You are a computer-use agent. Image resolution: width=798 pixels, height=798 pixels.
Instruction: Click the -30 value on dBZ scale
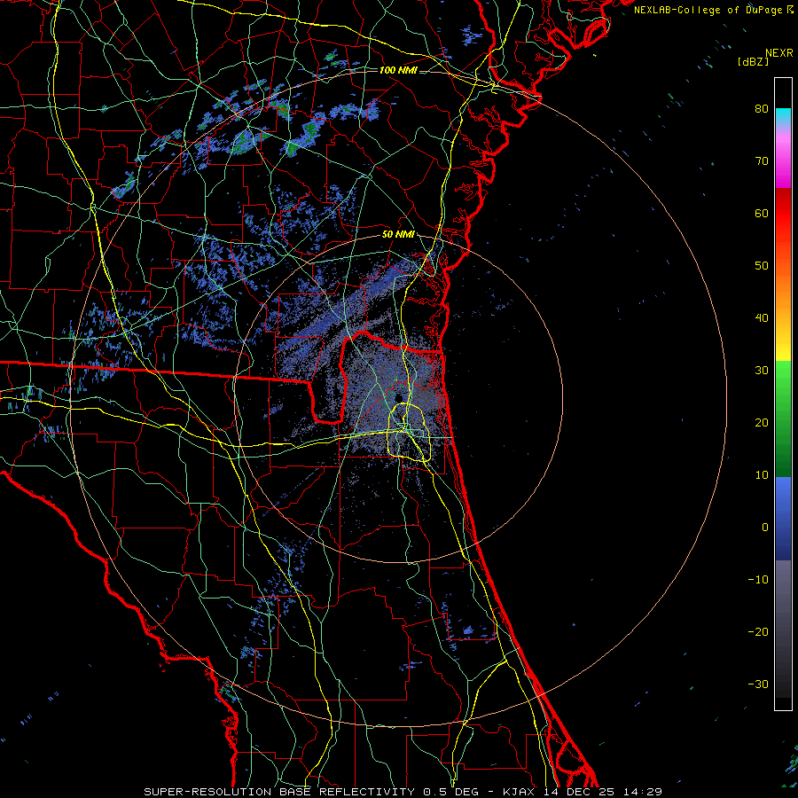click(758, 685)
